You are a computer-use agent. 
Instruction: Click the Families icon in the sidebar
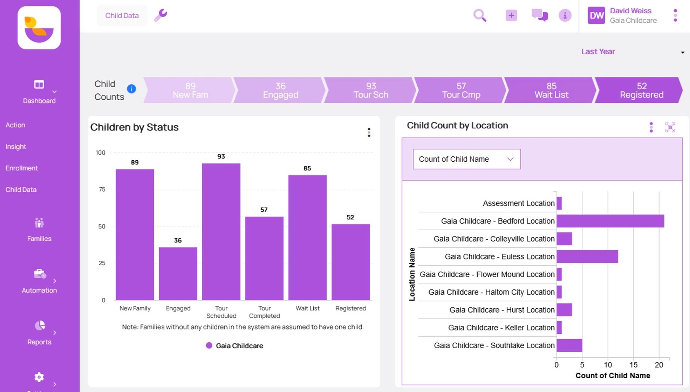(39, 223)
